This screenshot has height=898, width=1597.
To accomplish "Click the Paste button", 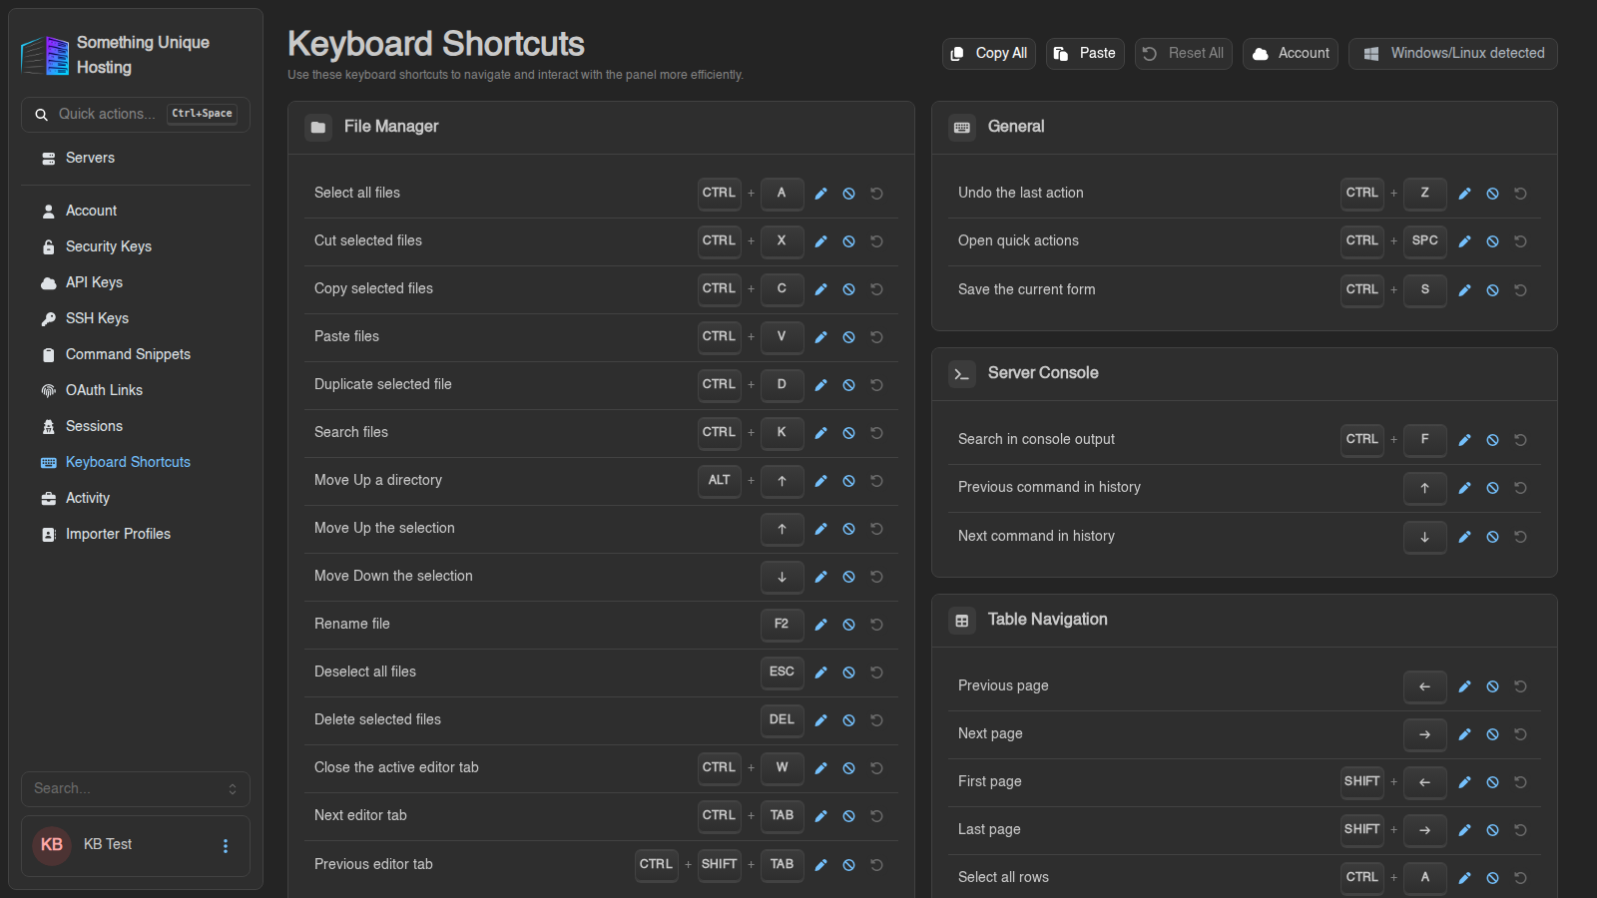I will 1085,54.
